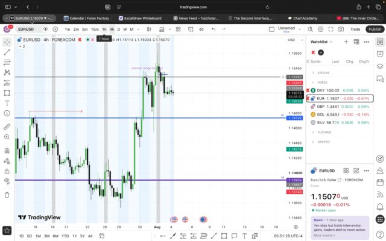The height and width of the screenshot is (241, 386).
Task: Select the rectangle shape tool
Action: pyautogui.click(x=7, y=93)
